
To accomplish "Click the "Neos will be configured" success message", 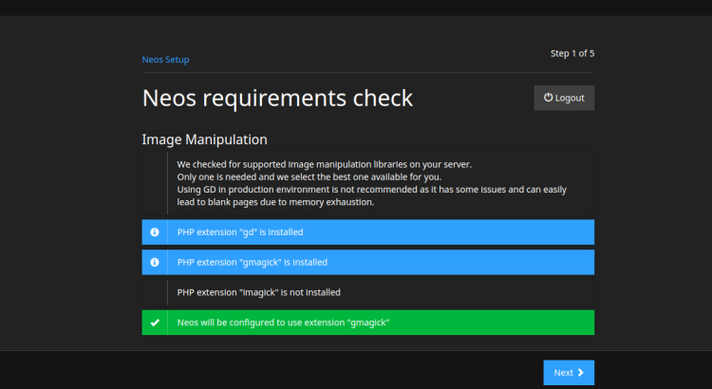I will (x=283, y=323).
